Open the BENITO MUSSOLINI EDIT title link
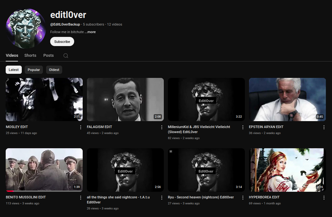Image resolution: width=332 pixels, height=217 pixels. [26, 197]
